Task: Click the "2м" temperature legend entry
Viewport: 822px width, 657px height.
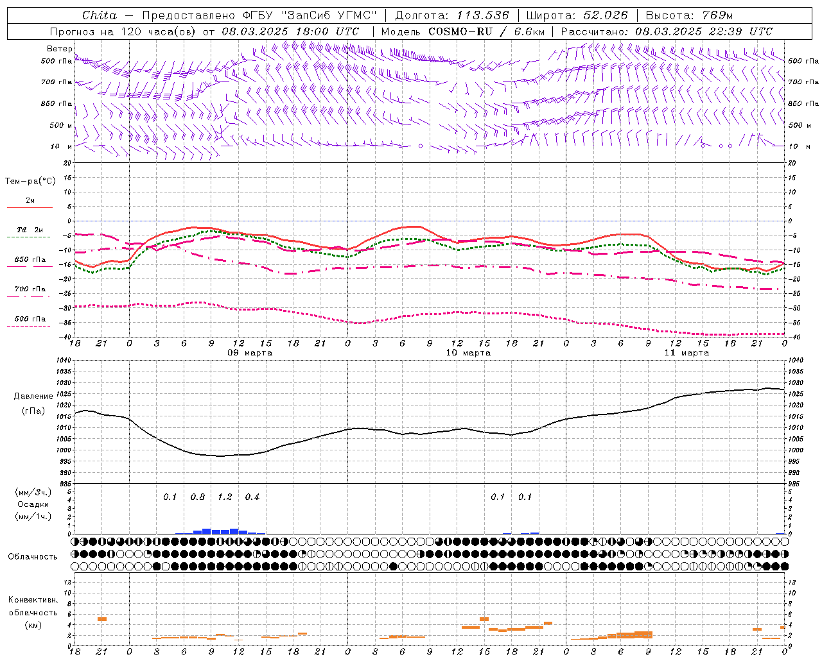Action: 30,201
